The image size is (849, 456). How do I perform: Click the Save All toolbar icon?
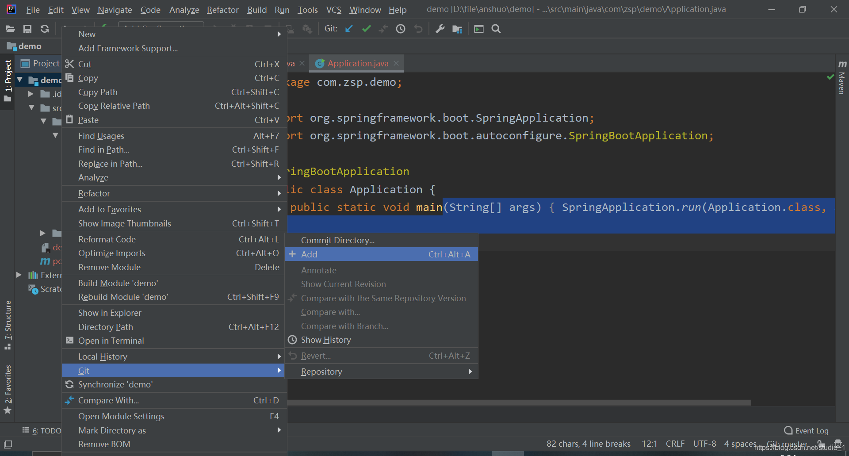point(27,29)
